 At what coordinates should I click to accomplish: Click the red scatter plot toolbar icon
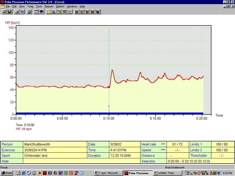point(70,11)
